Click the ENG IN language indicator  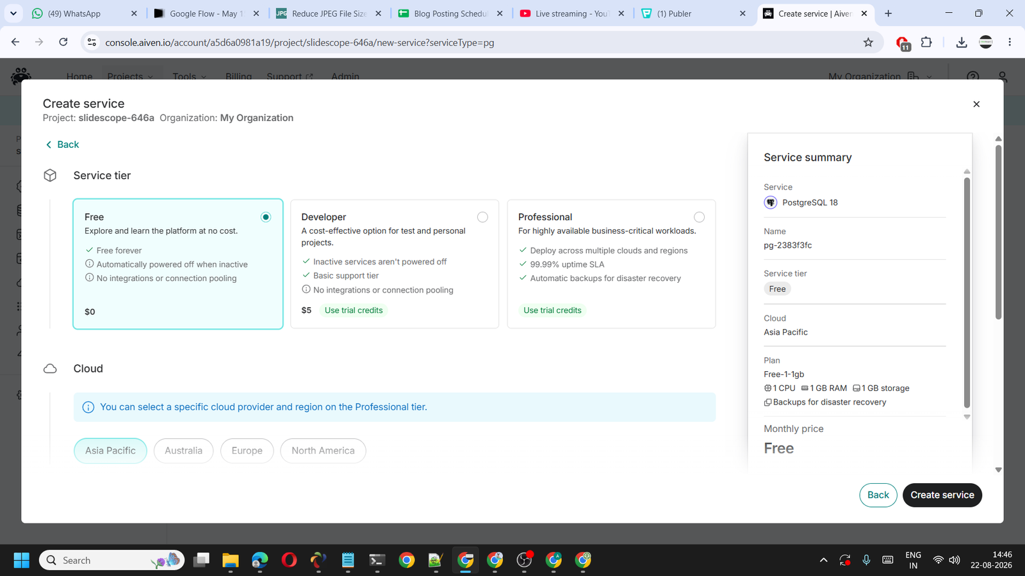914,560
